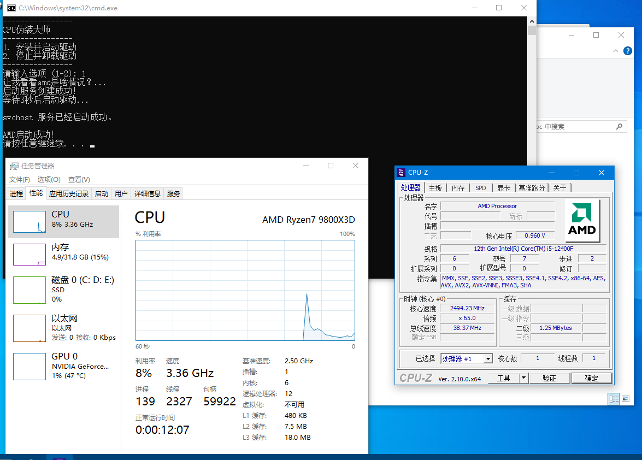Viewport: 642px width, 460px height.
Task: Open the 查看(V) menu in Task Manager
Action: coord(79,180)
